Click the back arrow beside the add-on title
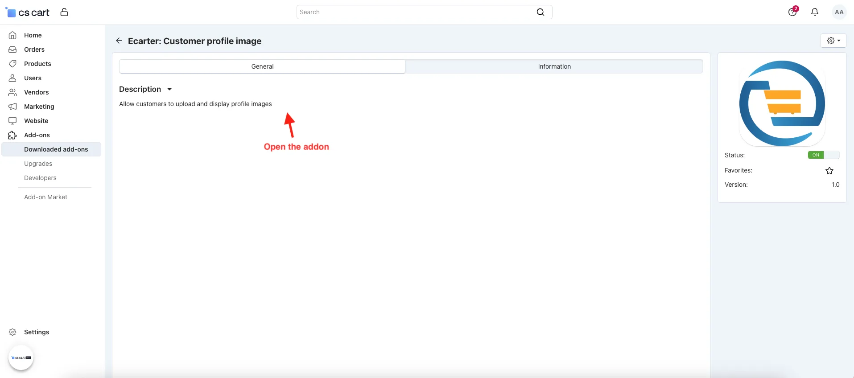 119,41
